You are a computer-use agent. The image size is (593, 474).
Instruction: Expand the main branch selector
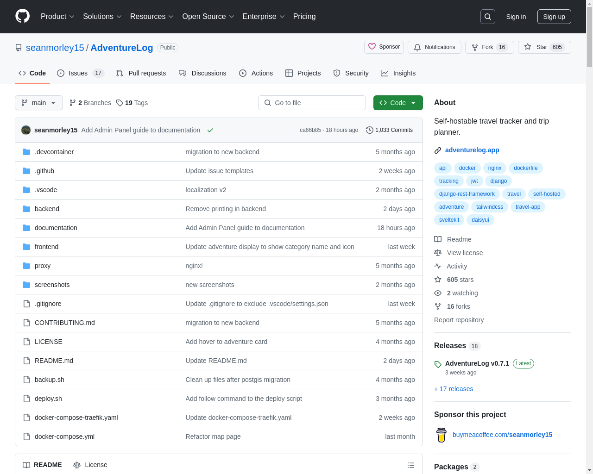[38, 103]
